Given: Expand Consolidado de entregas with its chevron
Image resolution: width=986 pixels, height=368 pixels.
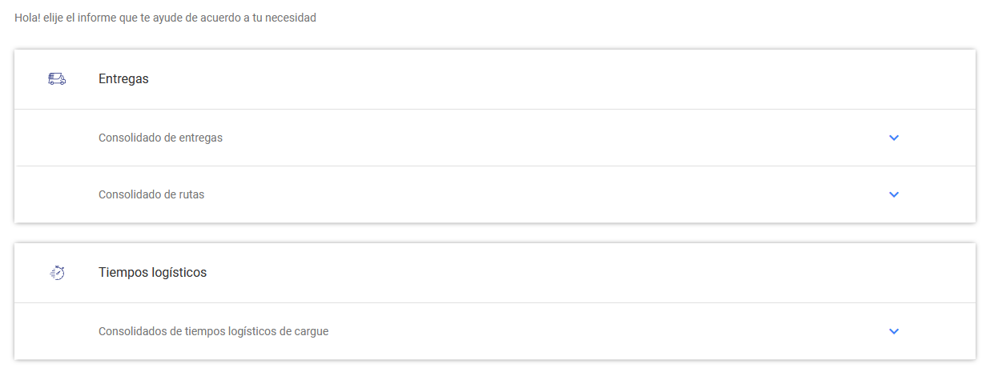Looking at the screenshot, I should tap(894, 138).
